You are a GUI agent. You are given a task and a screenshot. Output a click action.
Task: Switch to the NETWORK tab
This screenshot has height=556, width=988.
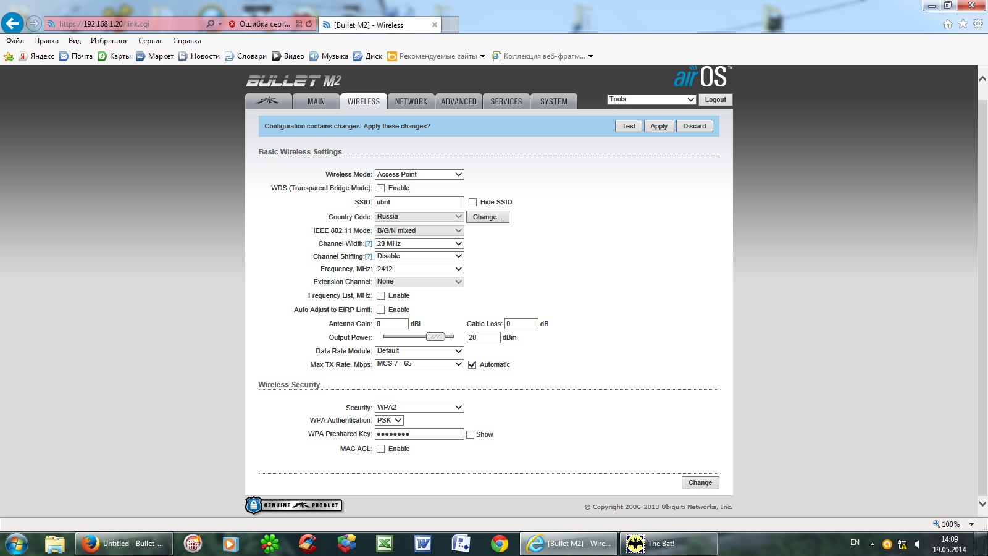tap(411, 101)
